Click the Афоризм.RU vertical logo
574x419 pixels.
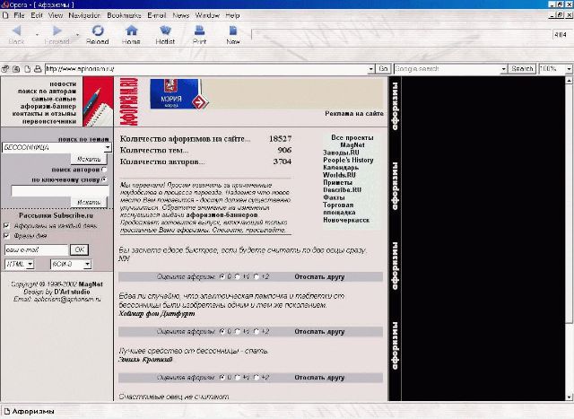tap(129, 101)
